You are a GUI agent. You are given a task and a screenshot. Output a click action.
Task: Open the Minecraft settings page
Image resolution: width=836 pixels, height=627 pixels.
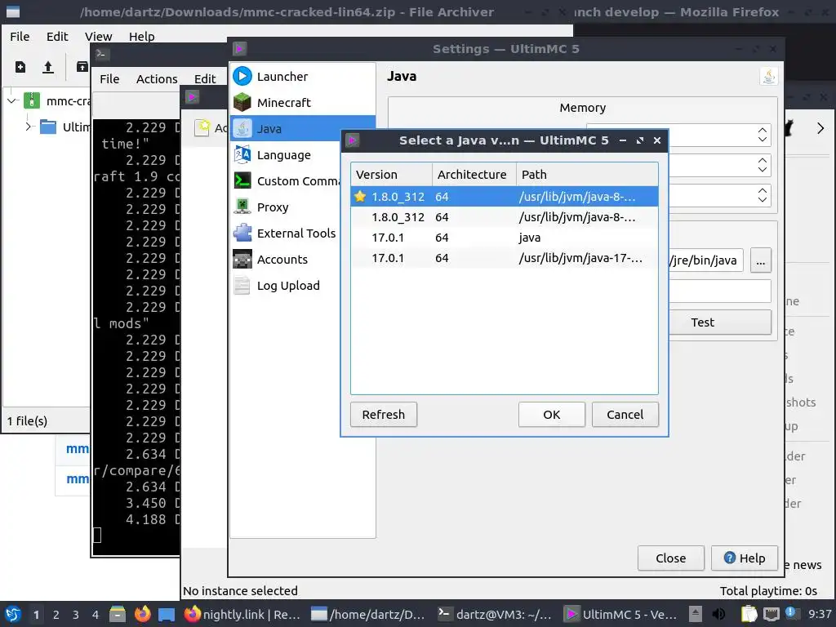coord(302,102)
